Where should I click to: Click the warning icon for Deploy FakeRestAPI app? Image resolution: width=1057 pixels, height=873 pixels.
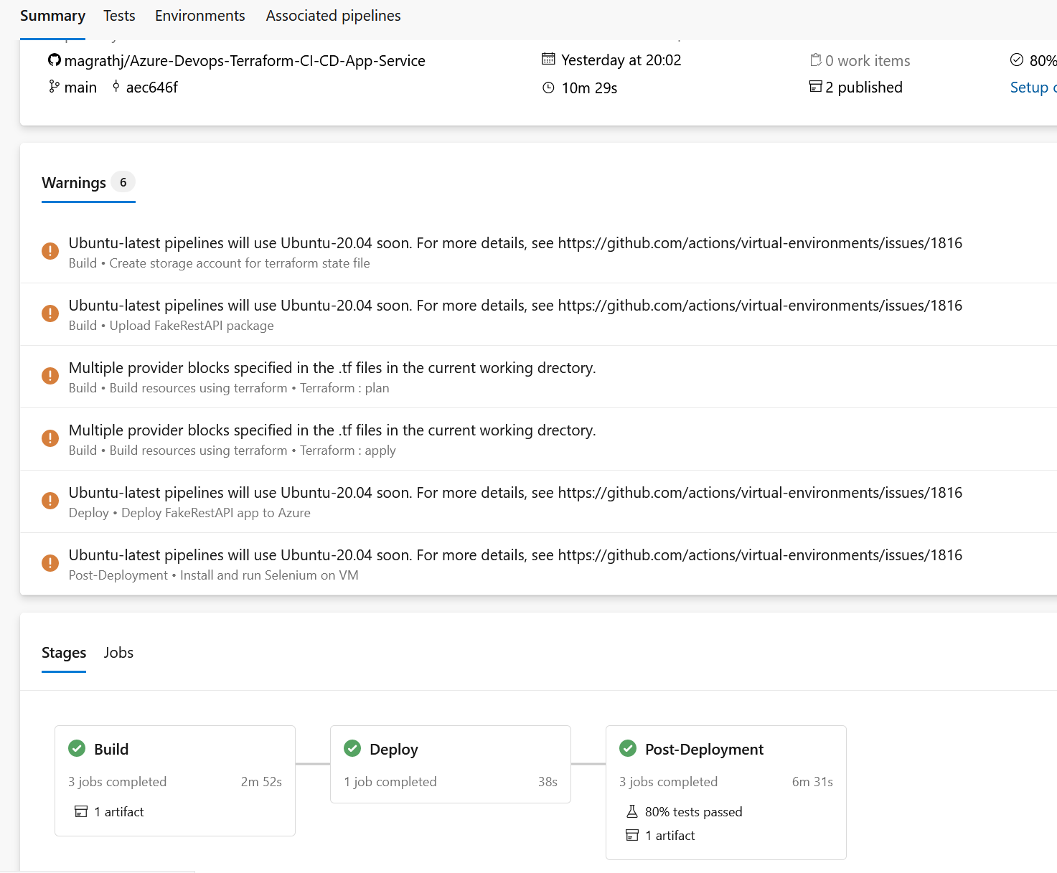[x=50, y=501]
